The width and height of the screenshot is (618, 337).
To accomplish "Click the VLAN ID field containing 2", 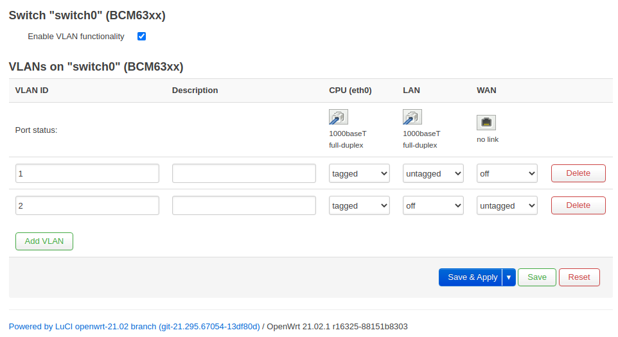I will [87, 205].
